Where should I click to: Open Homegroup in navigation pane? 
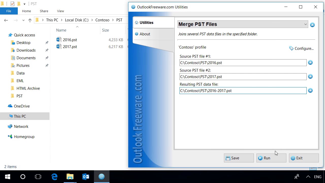tap(24, 137)
